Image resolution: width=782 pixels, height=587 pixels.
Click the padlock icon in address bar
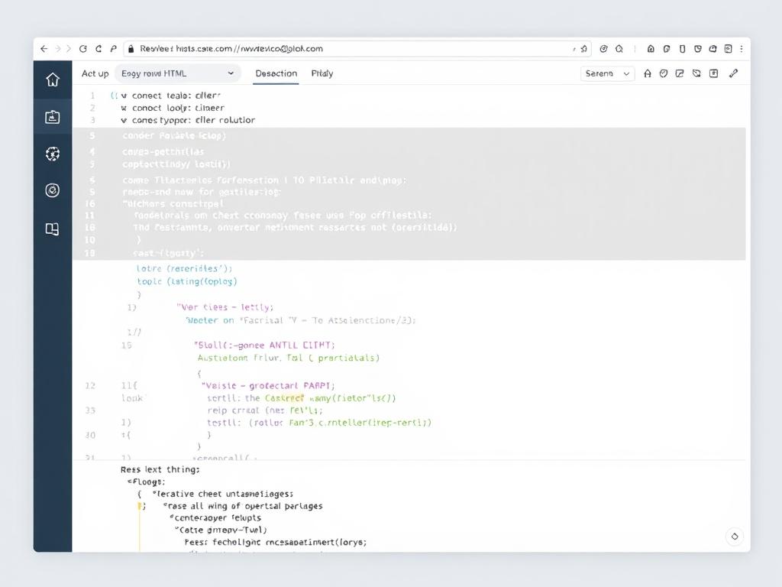coord(131,49)
